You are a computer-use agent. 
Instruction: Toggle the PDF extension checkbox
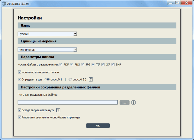[x=61, y=64]
